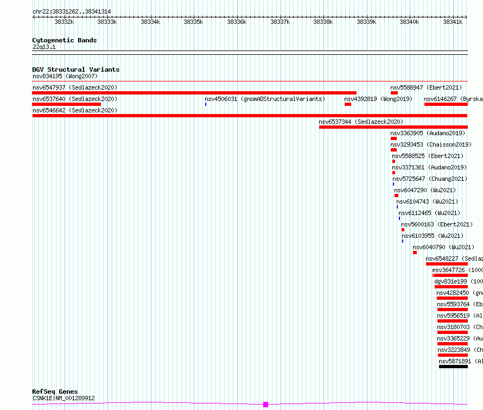Click the small red marker under nsv5588525
The height and width of the screenshot is (410, 483).
(x=393, y=161)
